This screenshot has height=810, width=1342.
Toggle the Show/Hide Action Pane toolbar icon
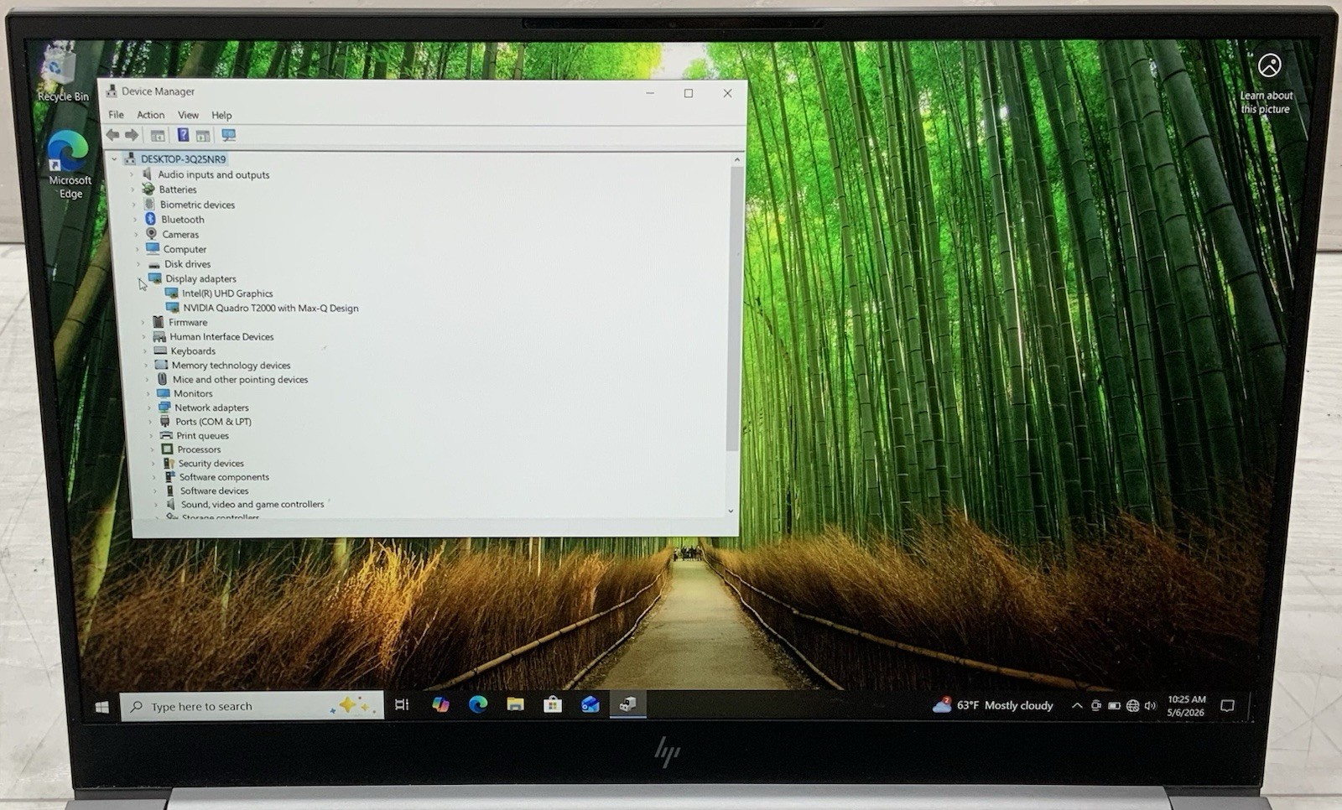pyautogui.click(x=203, y=135)
